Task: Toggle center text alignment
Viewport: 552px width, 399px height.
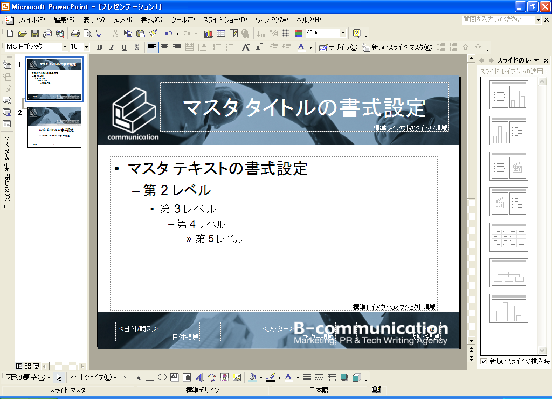Action: [x=164, y=47]
